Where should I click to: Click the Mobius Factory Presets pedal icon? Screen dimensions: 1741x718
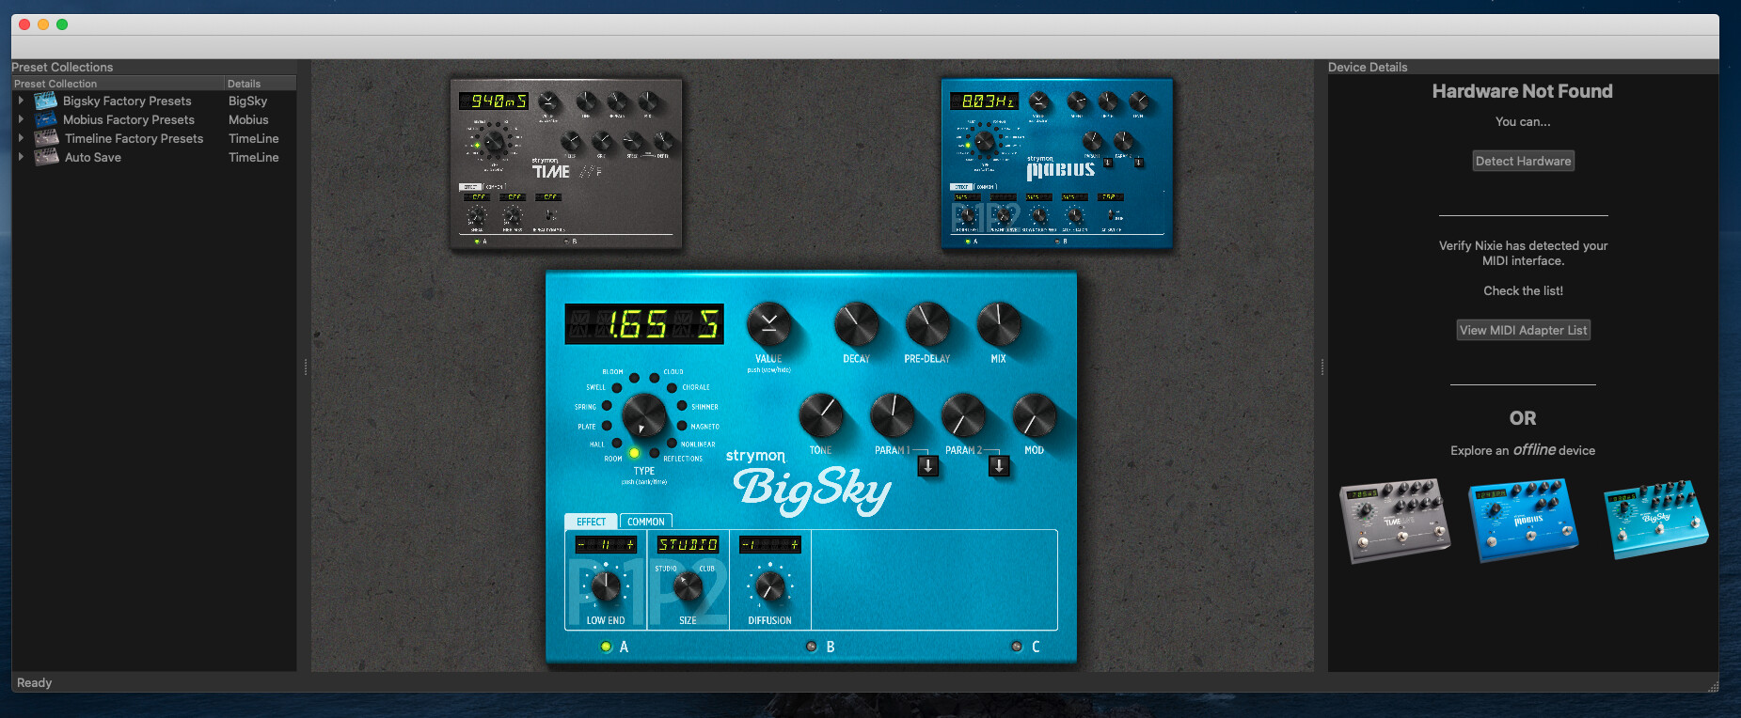click(46, 119)
